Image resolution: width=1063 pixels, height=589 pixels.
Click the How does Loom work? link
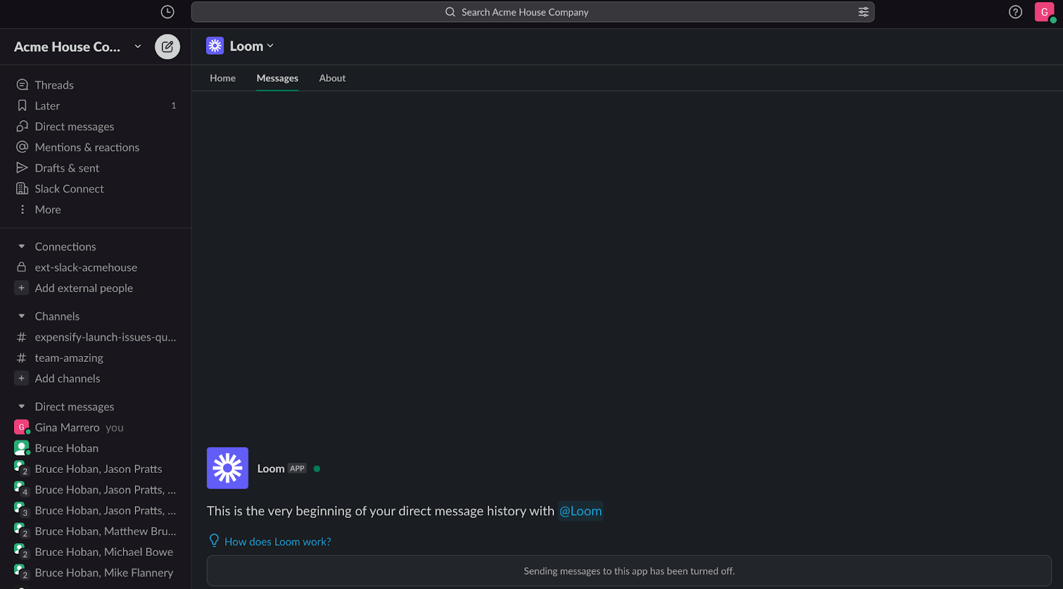click(x=278, y=541)
